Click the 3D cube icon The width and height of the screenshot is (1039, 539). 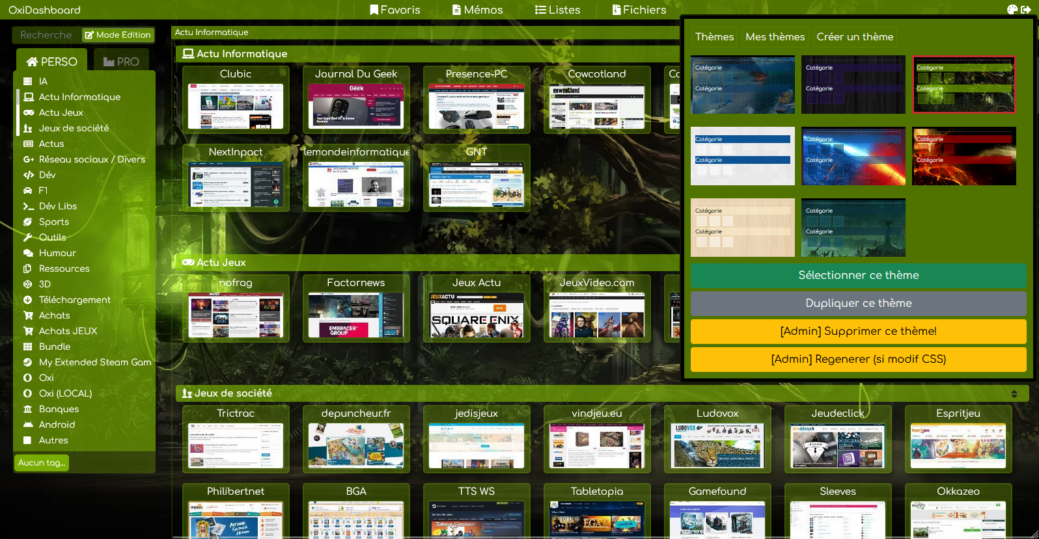click(28, 284)
